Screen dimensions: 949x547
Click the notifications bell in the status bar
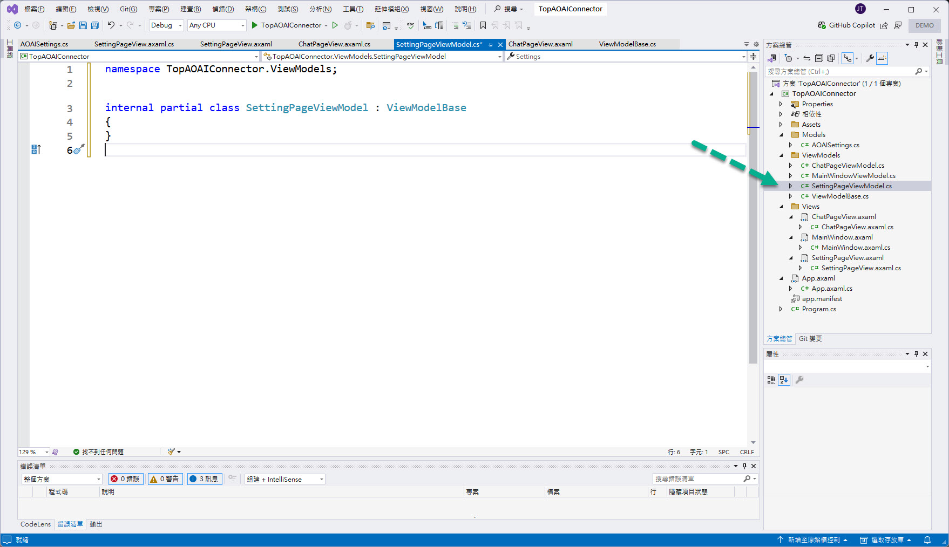click(927, 540)
